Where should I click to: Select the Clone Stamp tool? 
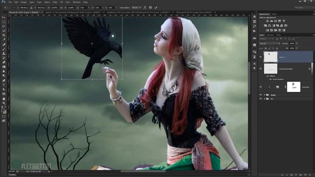4,54
